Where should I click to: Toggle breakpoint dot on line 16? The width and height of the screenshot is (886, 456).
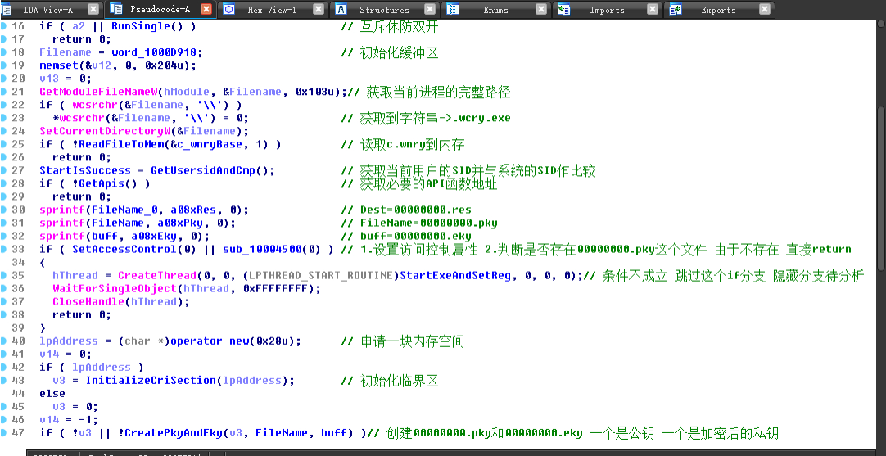click(x=4, y=26)
